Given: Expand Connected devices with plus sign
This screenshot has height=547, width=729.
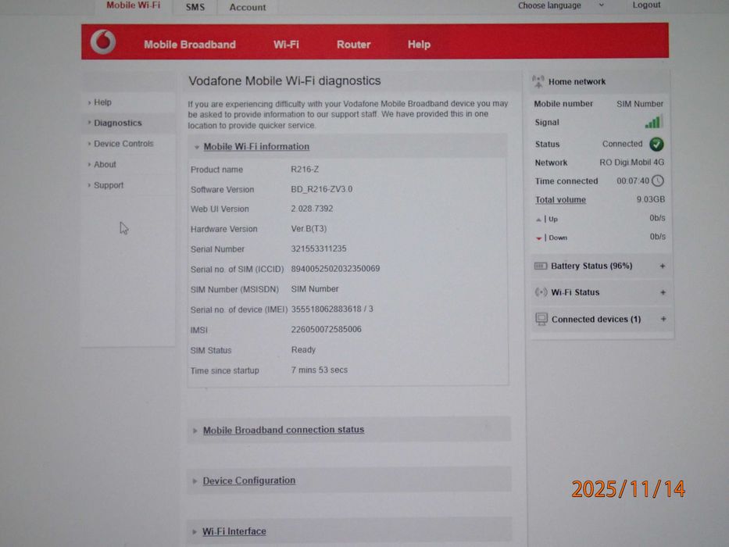Looking at the screenshot, I should [x=663, y=319].
